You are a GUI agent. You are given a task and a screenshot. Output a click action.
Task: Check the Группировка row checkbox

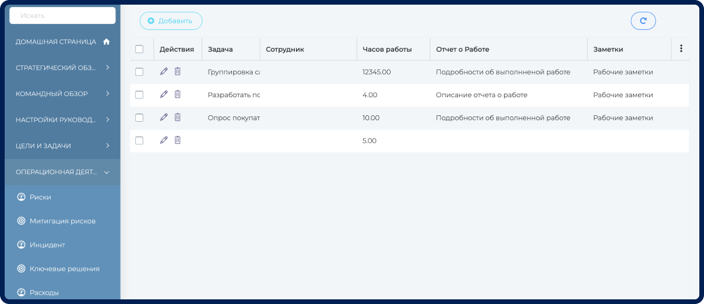(x=139, y=72)
